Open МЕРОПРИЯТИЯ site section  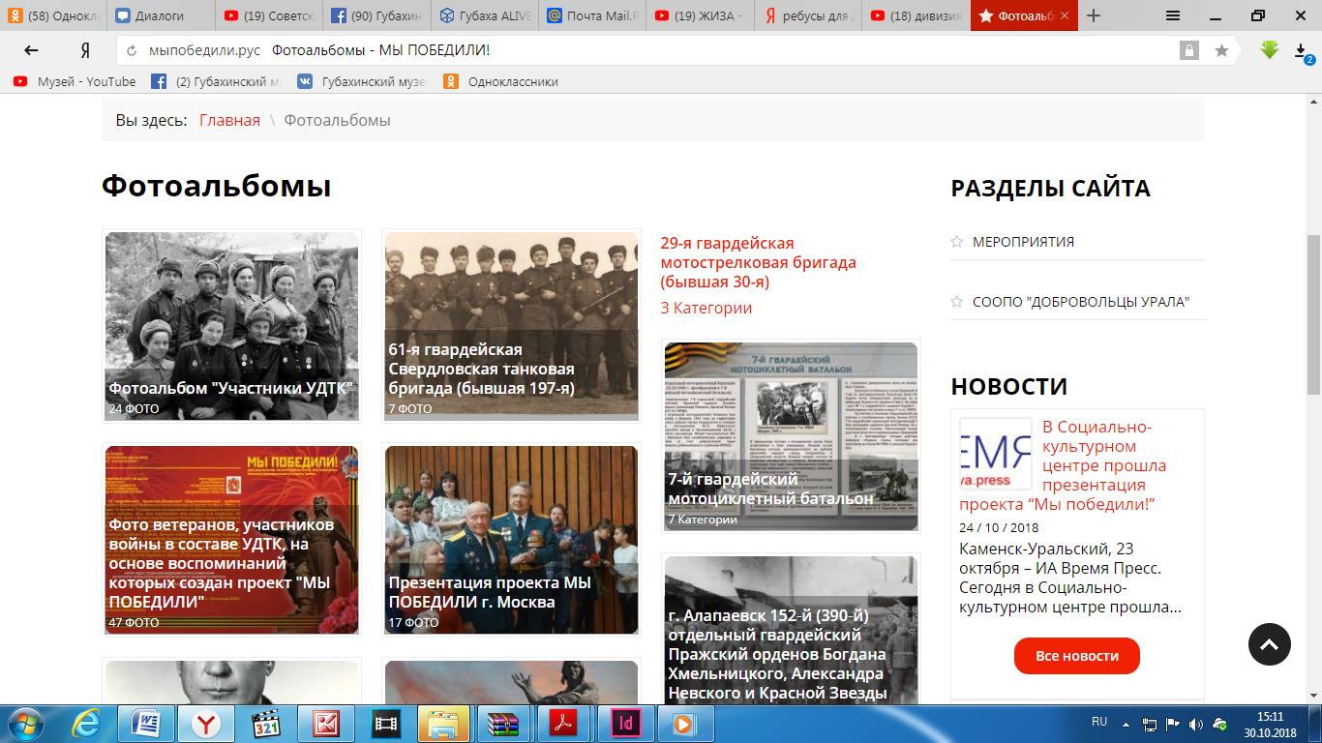pyautogui.click(x=1023, y=242)
